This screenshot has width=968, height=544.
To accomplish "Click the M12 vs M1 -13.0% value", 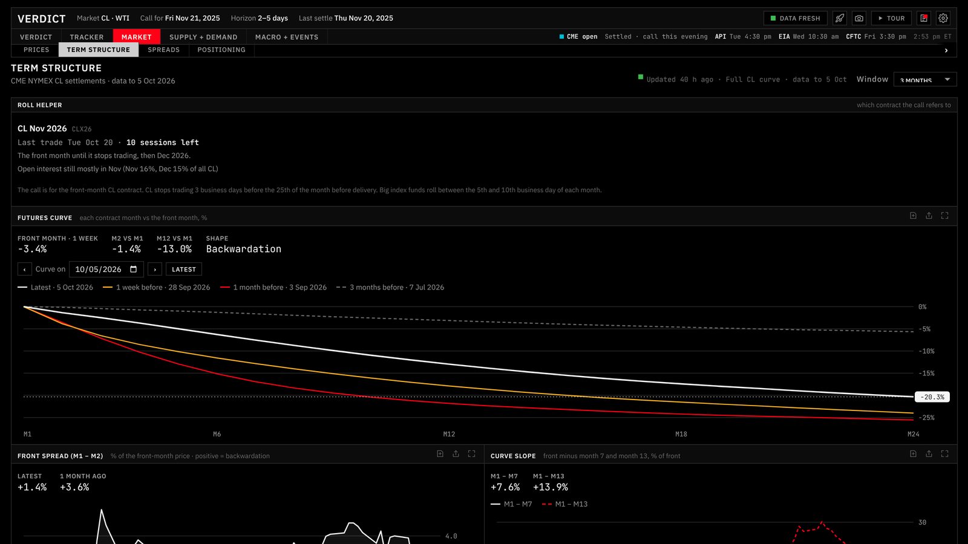I will pos(174,249).
